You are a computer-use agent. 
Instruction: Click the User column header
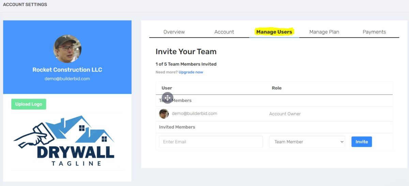tap(167, 88)
